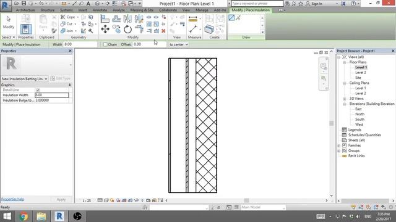This screenshot has width=396, height=222.
Task: Click the Open folder icon in quick access toolbar
Action: 17,4
